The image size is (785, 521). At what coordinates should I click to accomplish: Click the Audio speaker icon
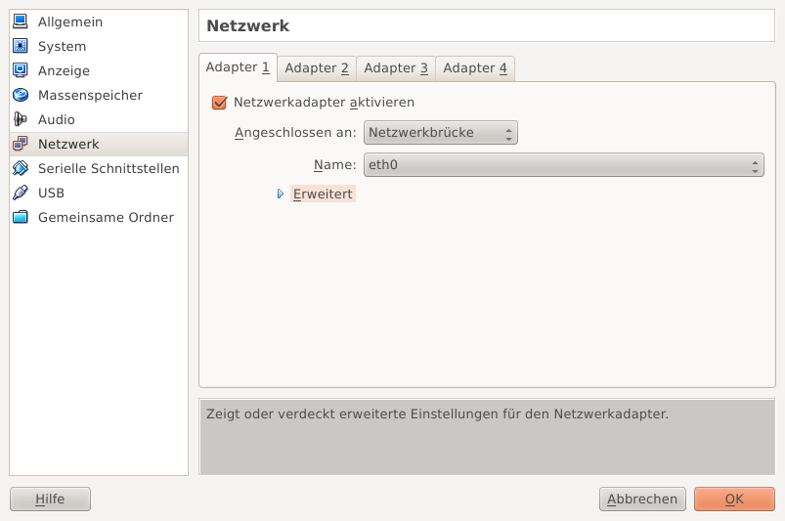coord(20,119)
